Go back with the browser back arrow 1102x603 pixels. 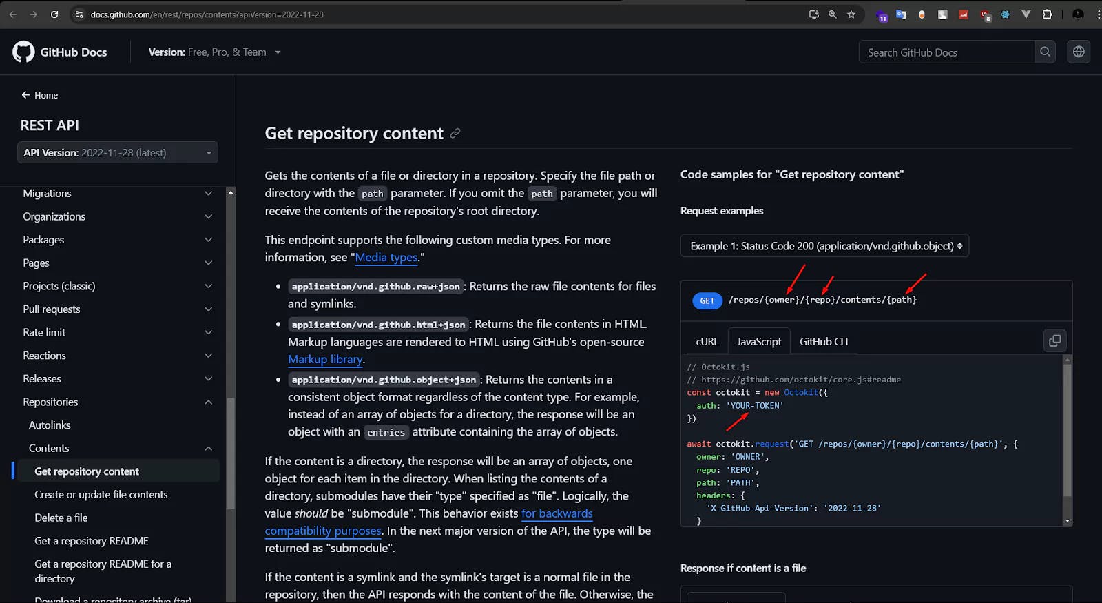click(x=12, y=14)
